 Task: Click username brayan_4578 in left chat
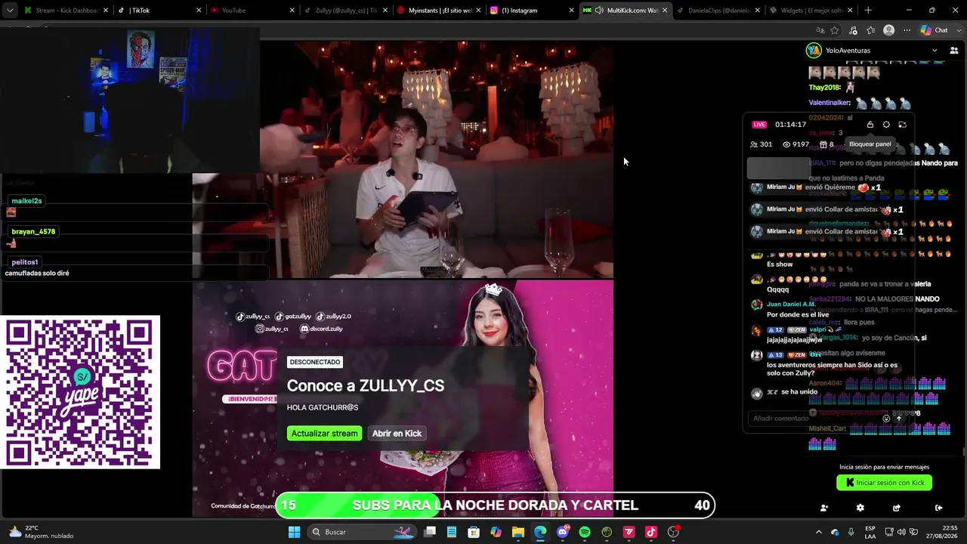pos(33,231)
